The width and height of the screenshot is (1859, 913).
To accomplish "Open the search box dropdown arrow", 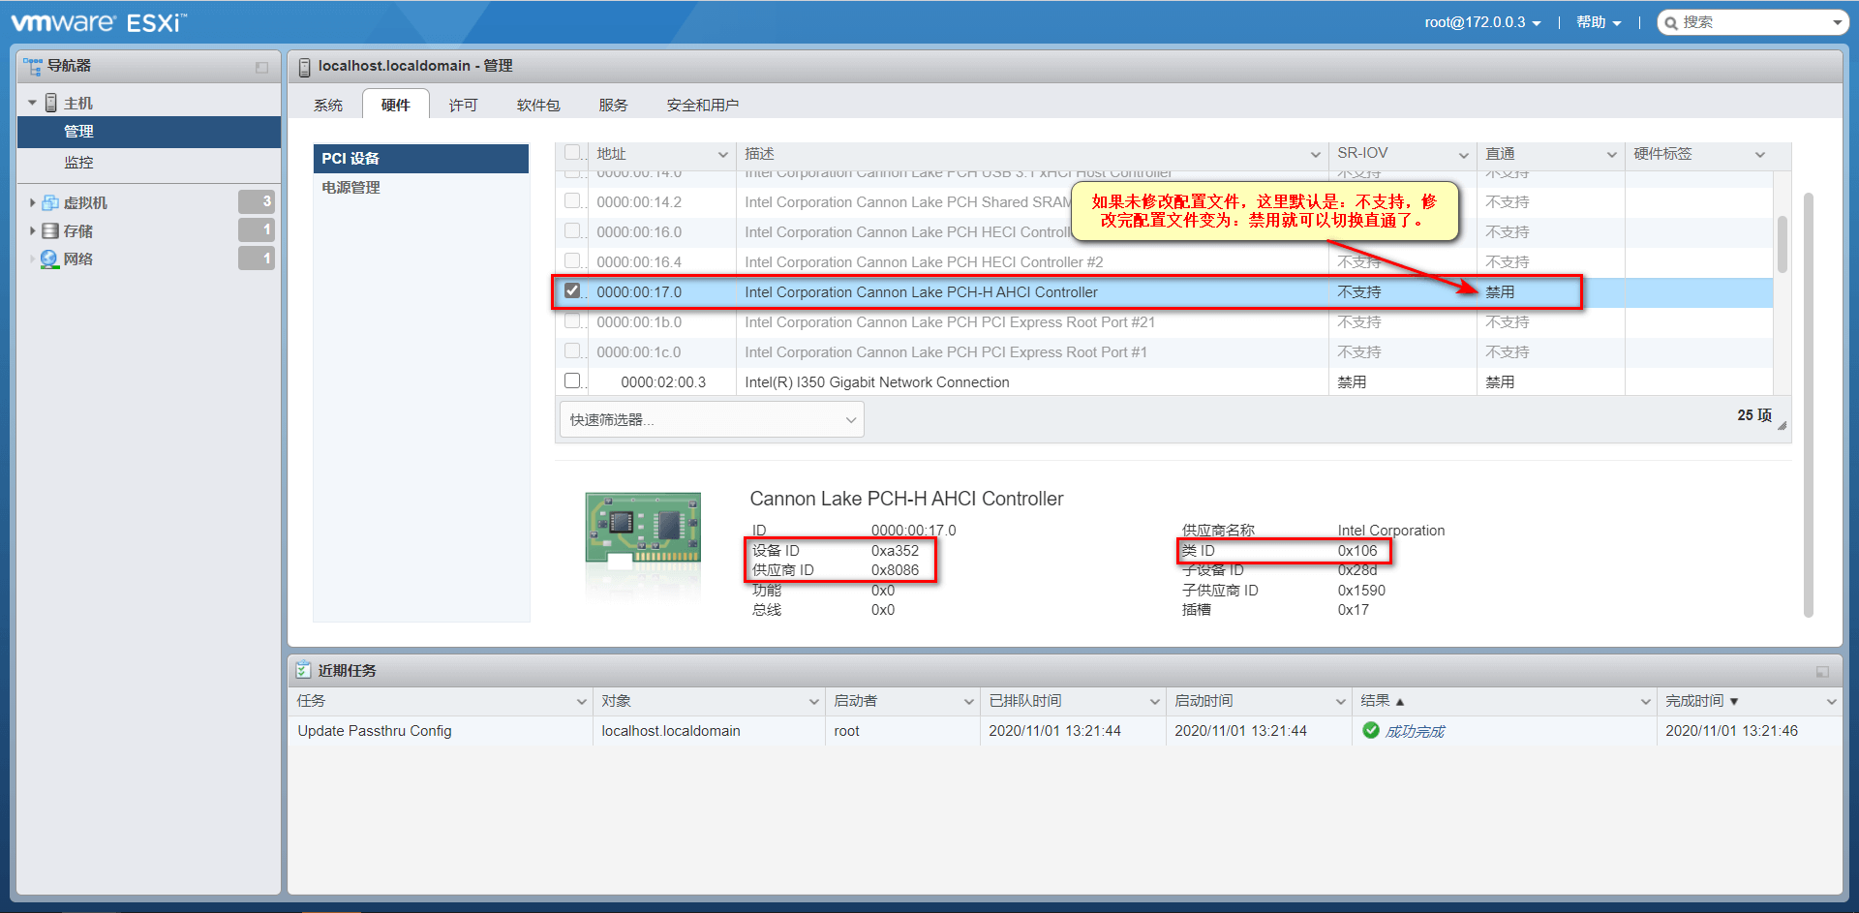I will pyautogui.click(x=1837, y=22).
